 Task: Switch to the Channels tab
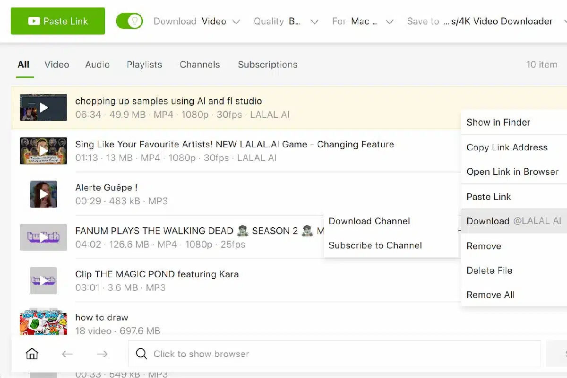[x=200, y=65]
